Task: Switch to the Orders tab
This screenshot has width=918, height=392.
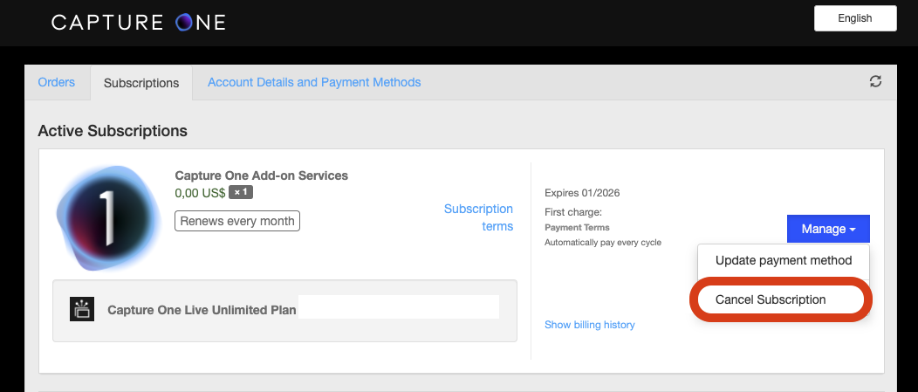Action: point(57,82)
